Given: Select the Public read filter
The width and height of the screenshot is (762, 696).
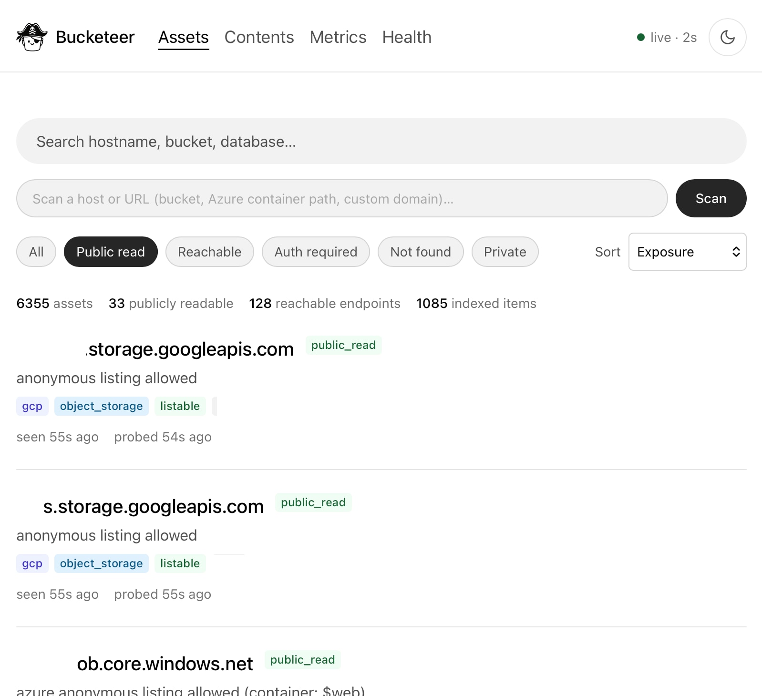Looking at the screenshot, I should 111,252.
